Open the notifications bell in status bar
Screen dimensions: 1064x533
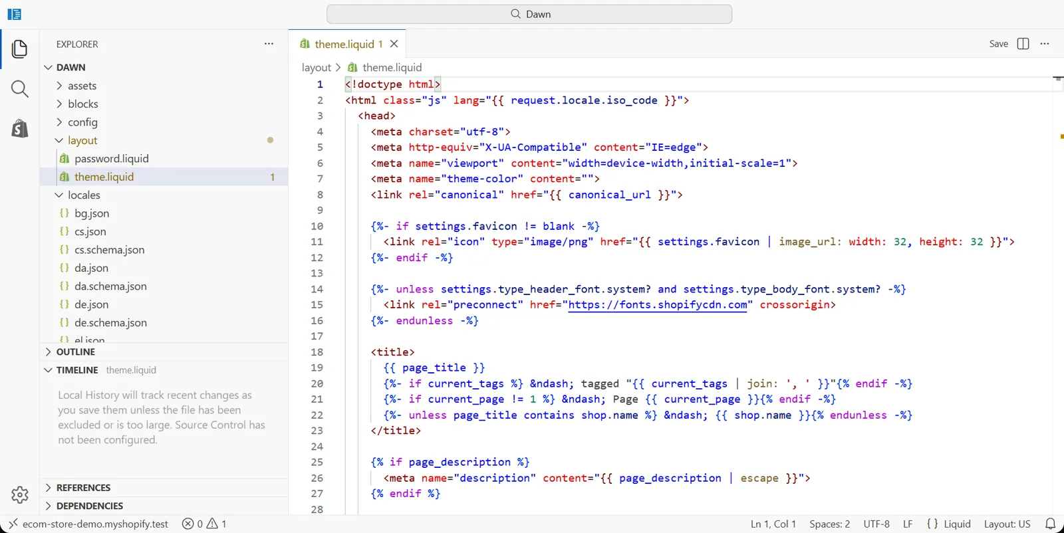(1051, 524)
